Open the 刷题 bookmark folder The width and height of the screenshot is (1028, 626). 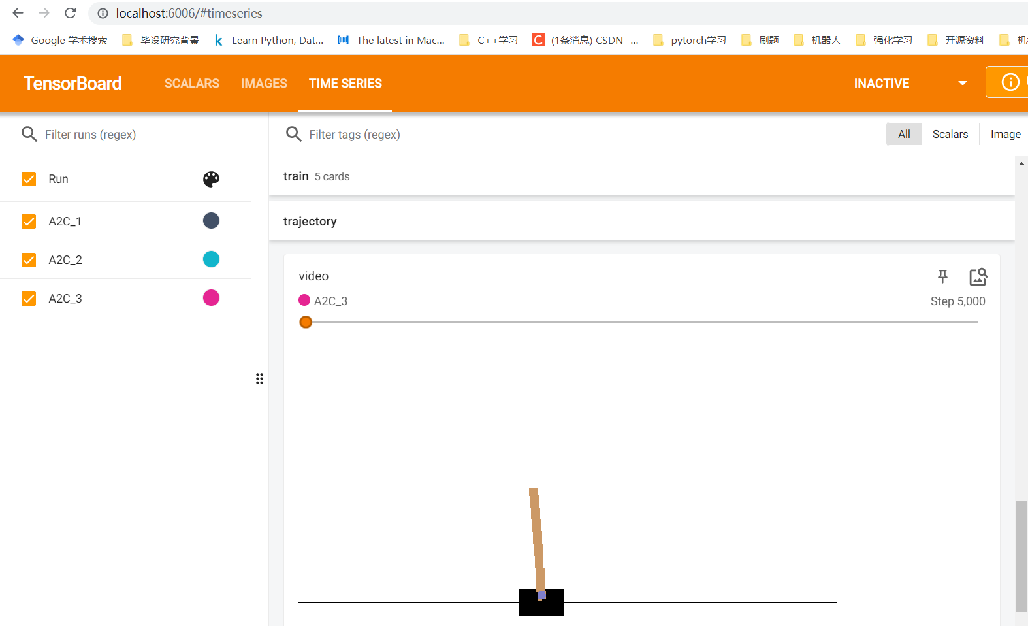(x=760, y=40)
